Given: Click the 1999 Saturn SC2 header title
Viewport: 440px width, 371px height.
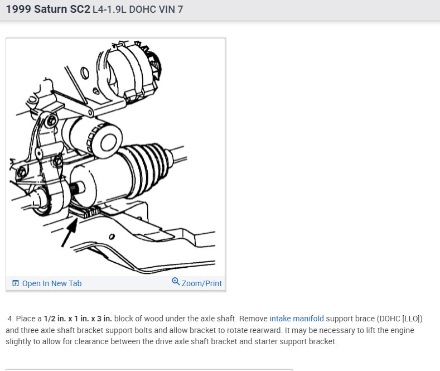Looking at the screenshot, I should pyautogui.click(x=48, y=9).
